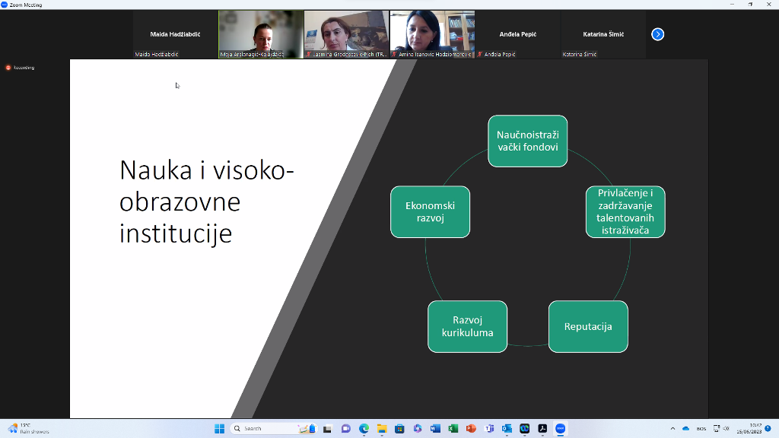Open Microsoft Word from the taskbar
Screen dimensions: 779x438
tap(436, 429)
